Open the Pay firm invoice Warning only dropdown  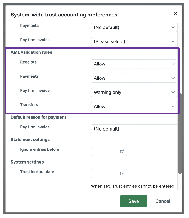tap(134, 92)
